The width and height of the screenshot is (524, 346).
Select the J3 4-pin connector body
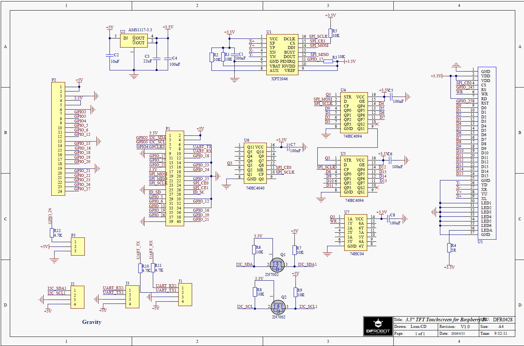click(x=132, y=297)
